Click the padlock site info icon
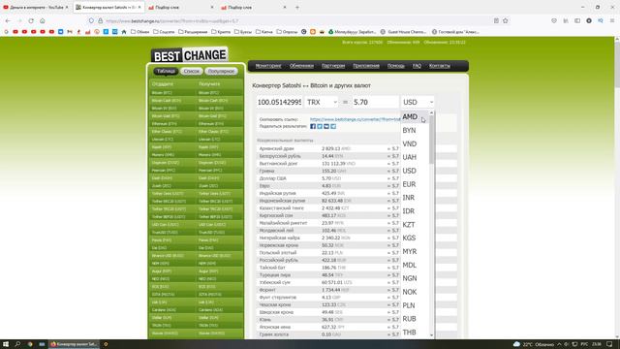 click(x=100, y=20)
